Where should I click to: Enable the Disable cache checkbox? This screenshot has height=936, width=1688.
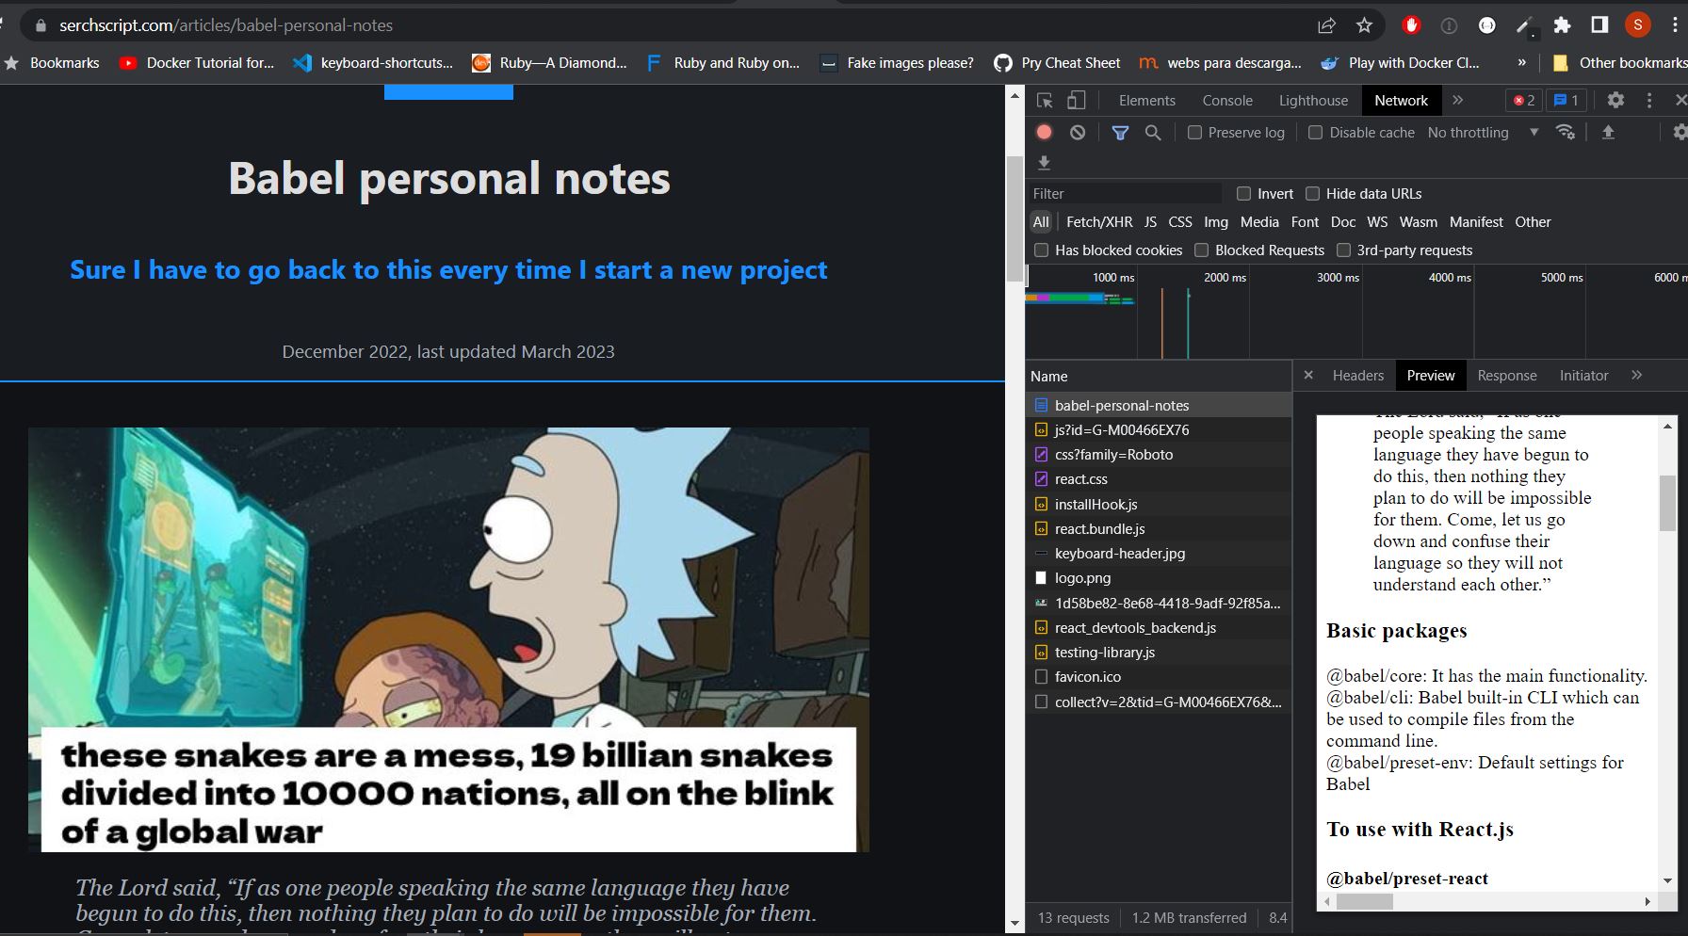click(1315, 133)
